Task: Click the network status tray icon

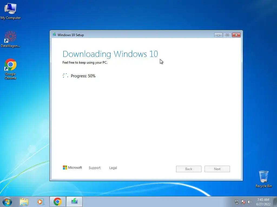Action: tap(236, 202)
